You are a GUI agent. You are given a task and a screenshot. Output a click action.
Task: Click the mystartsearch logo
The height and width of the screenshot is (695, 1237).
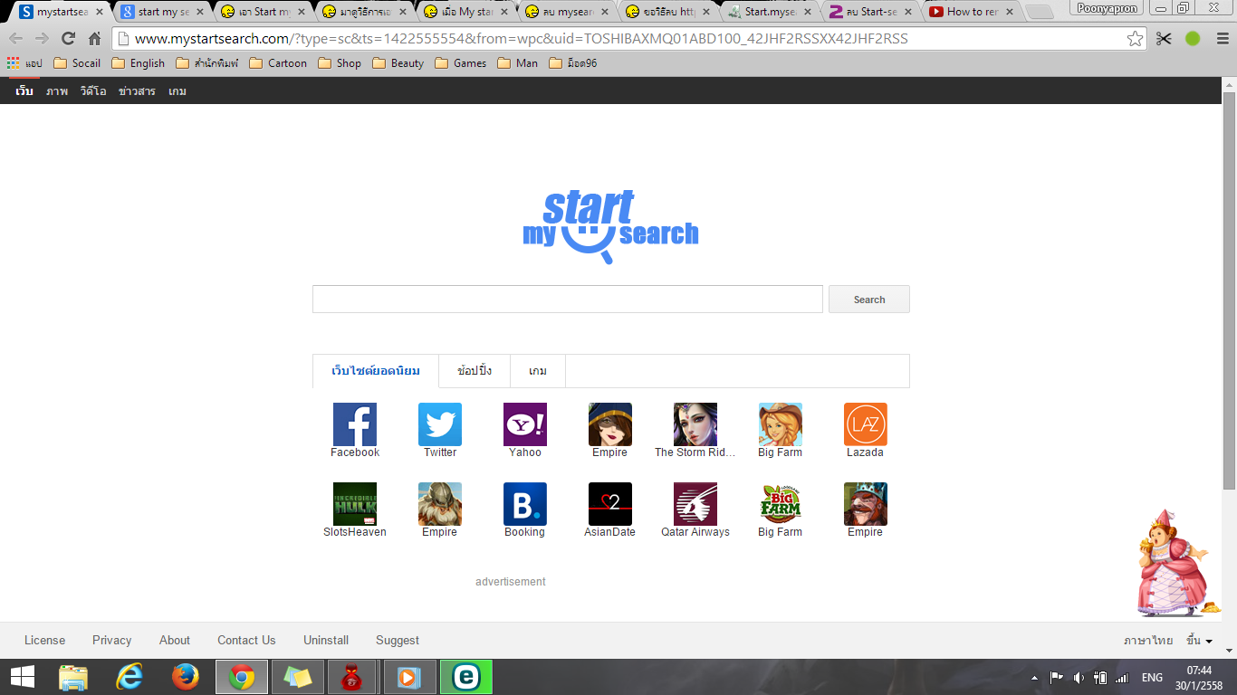click(610, 226)
